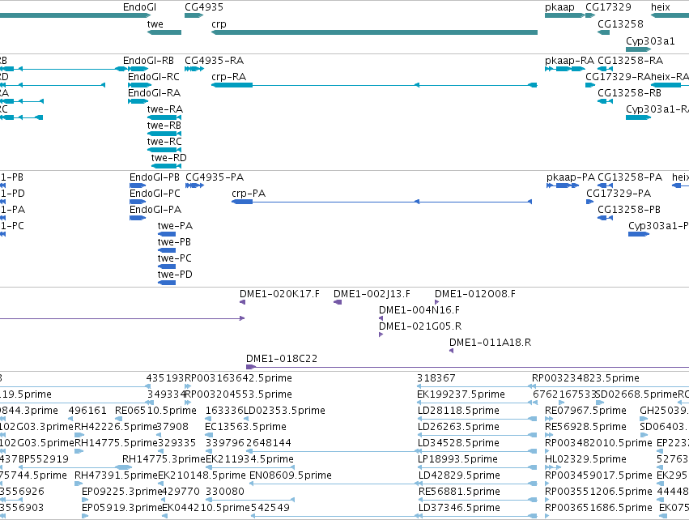Select transcript EndoGI-RA

(x=138, y=101)
